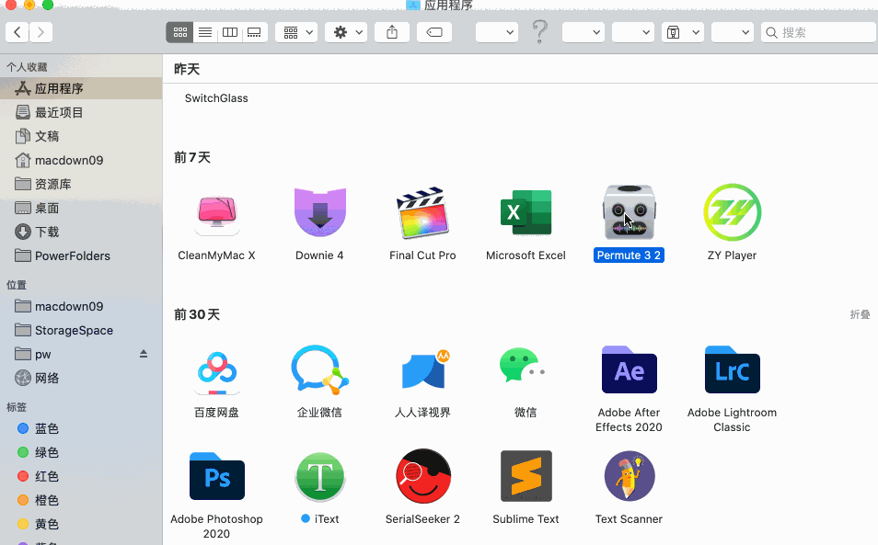This screenshot has height=545, width=878.
Task: Select the Final Cut Pro clapperboard icon
Action: (422, 213)
